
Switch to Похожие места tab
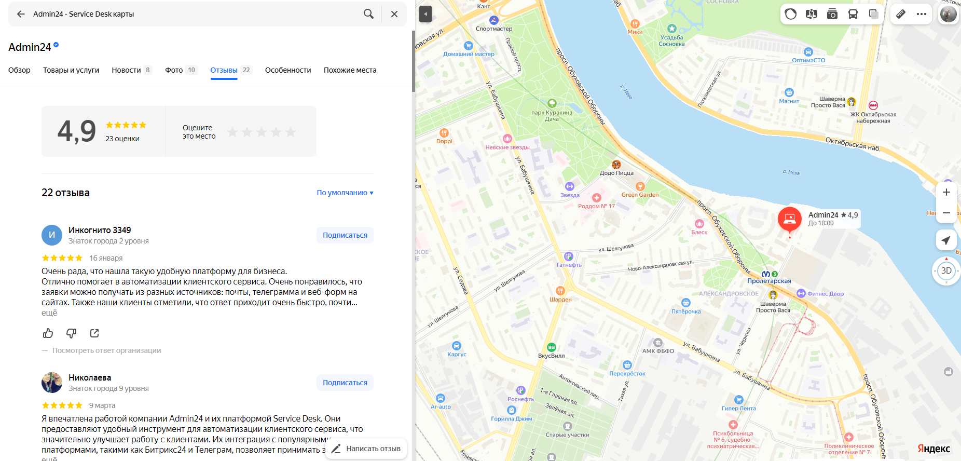coord(350,70)
